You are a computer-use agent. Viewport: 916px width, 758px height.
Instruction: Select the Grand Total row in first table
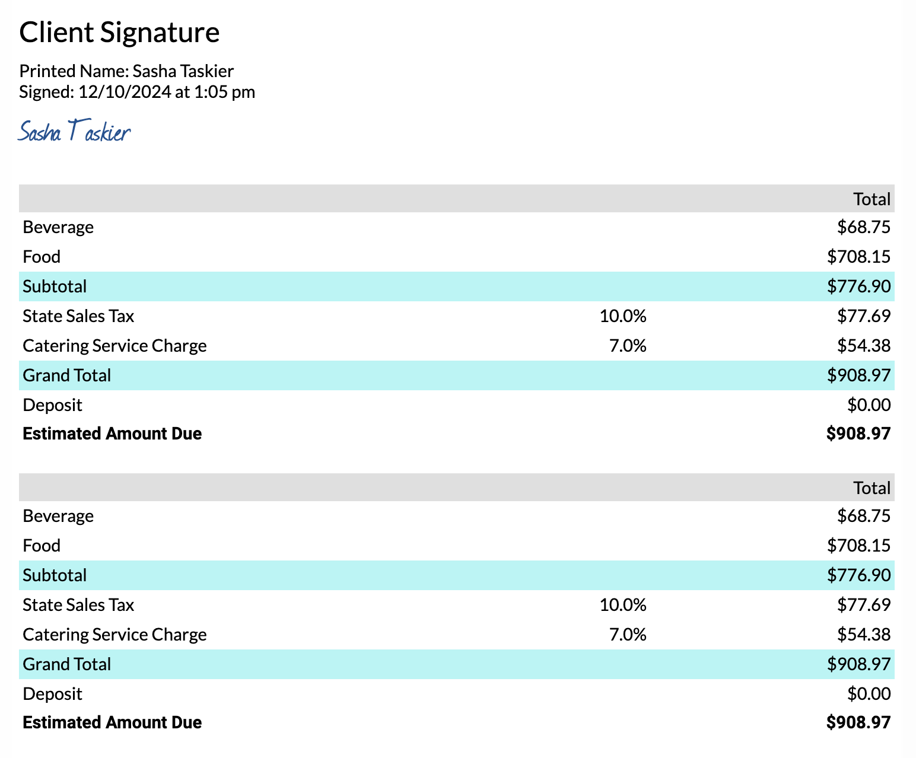(x=456, y=375)
